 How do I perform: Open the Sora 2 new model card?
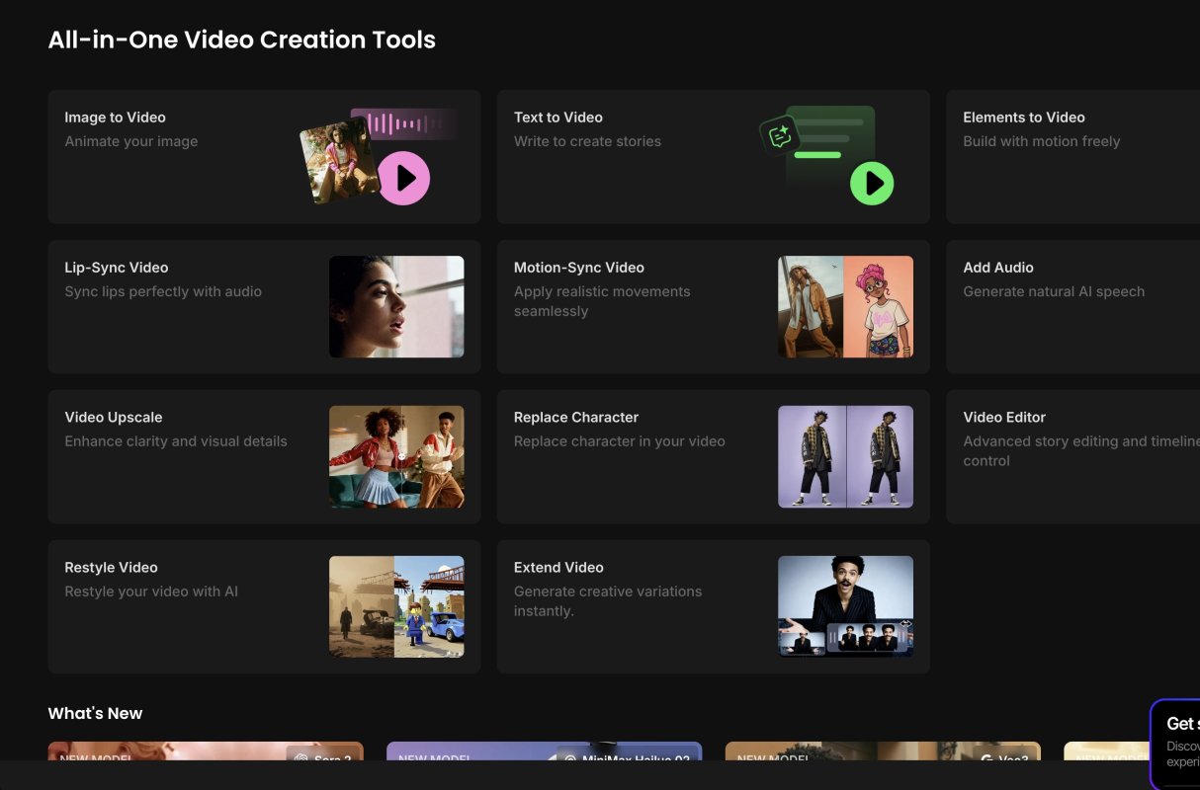206,751
